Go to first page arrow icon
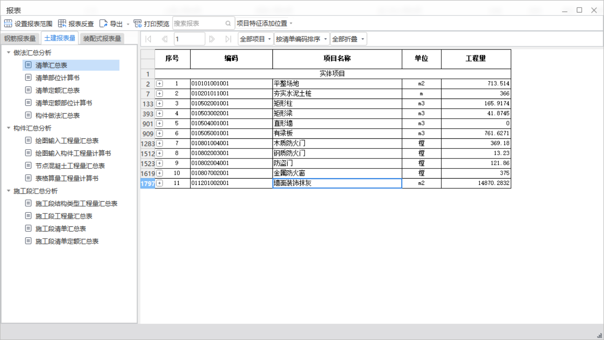The height and width of the screenshot is (340, 604). point(148,39)
